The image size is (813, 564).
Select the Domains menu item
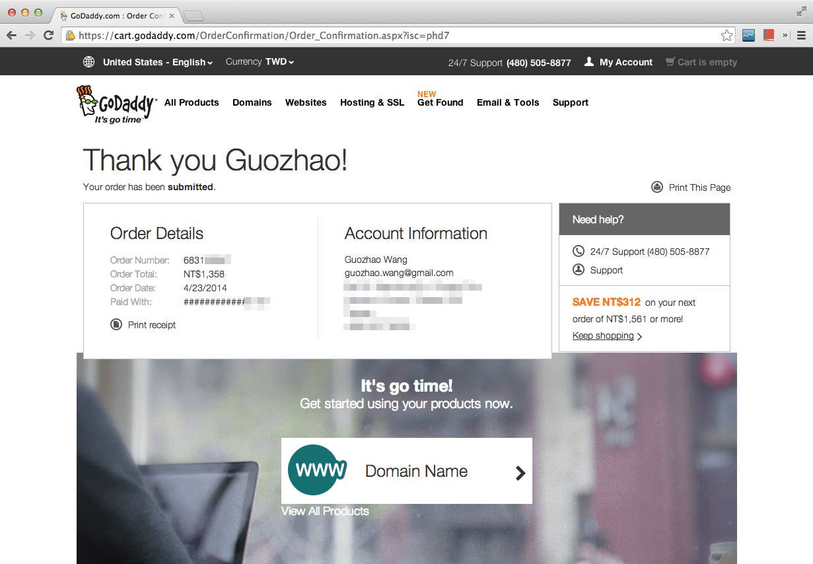coord(252,102)
